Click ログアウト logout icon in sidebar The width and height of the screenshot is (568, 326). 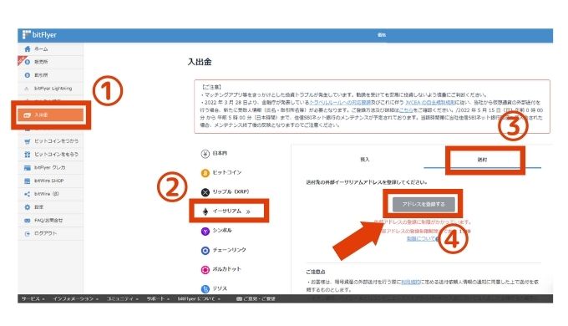tap(28, 233)
